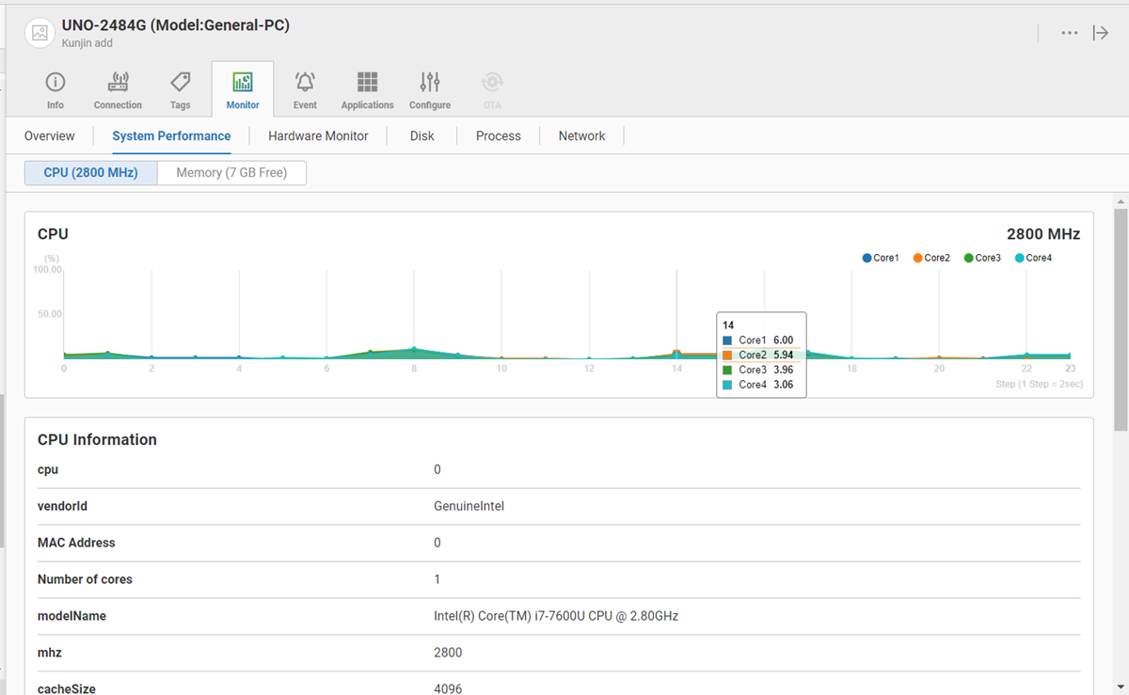1129x695 pixels.
Task: Click the device thumbnail image icon
Action: (40, 33)
